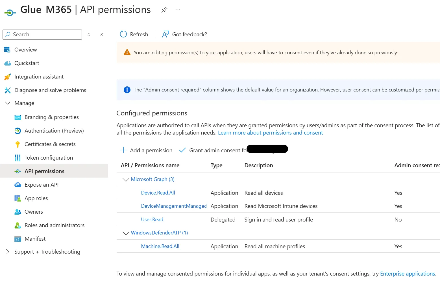Click the Certificates & secrets key icon
The image size is (440, 284).
click(x=18, y=144)
